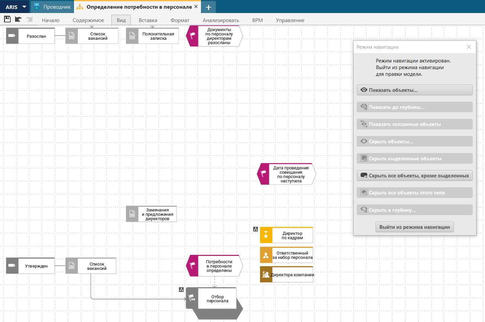Close the Определение потребности в персонале tab
The width and height of the screenshot is (485, 322).
(x=196, y=6)
